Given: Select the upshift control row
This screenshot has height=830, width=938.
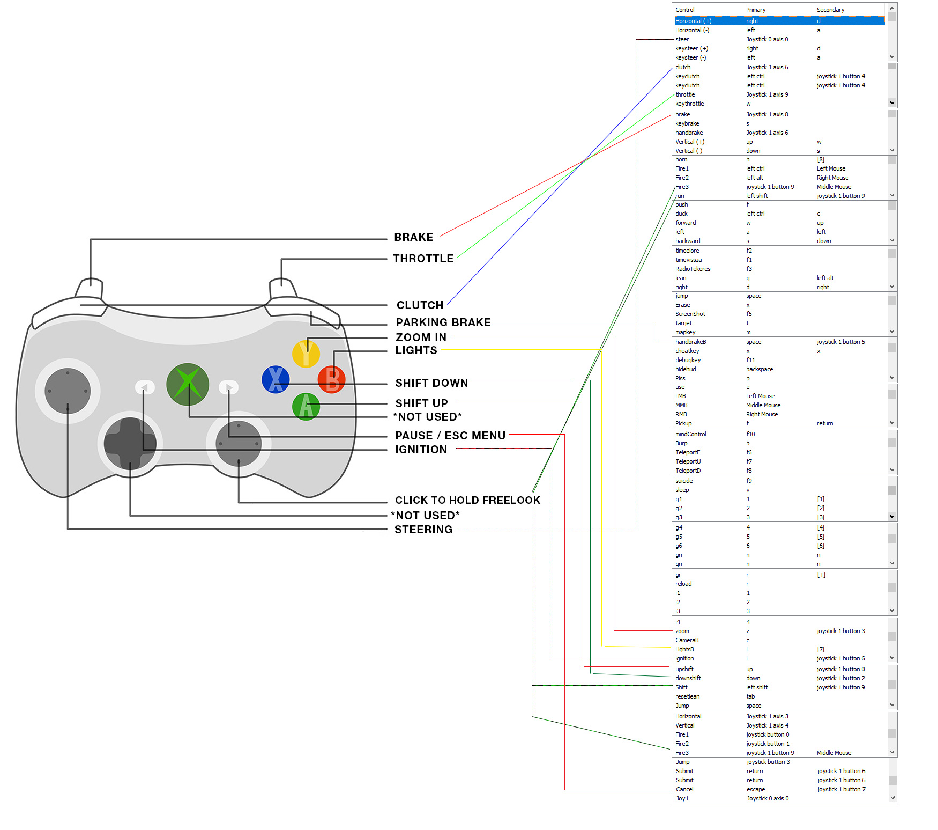Looking at the screenshot, I should [779, 669].
